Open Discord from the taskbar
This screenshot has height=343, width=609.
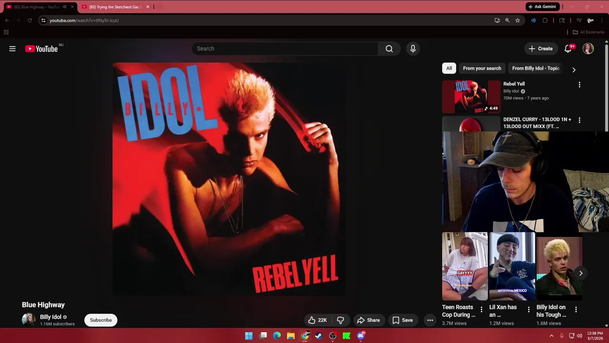coord(361,336)
